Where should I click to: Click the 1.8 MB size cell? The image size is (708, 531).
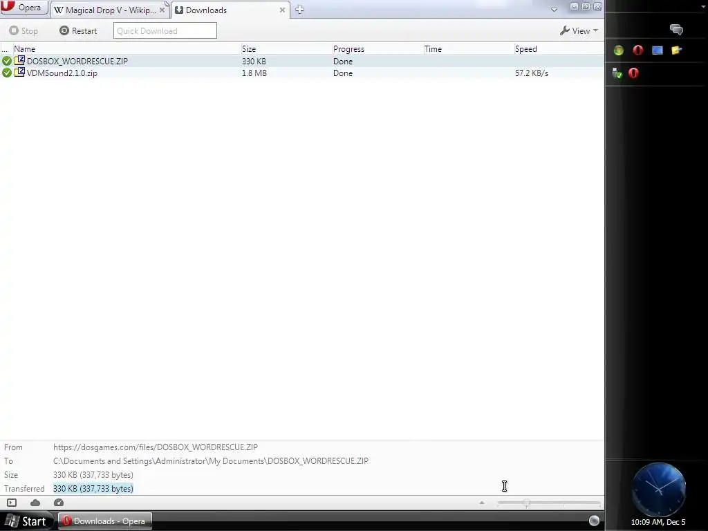(x=254, y=73)
